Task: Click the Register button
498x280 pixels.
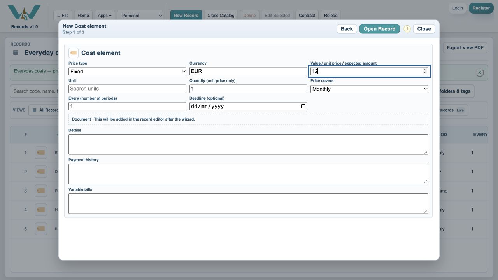Action: 481,8
